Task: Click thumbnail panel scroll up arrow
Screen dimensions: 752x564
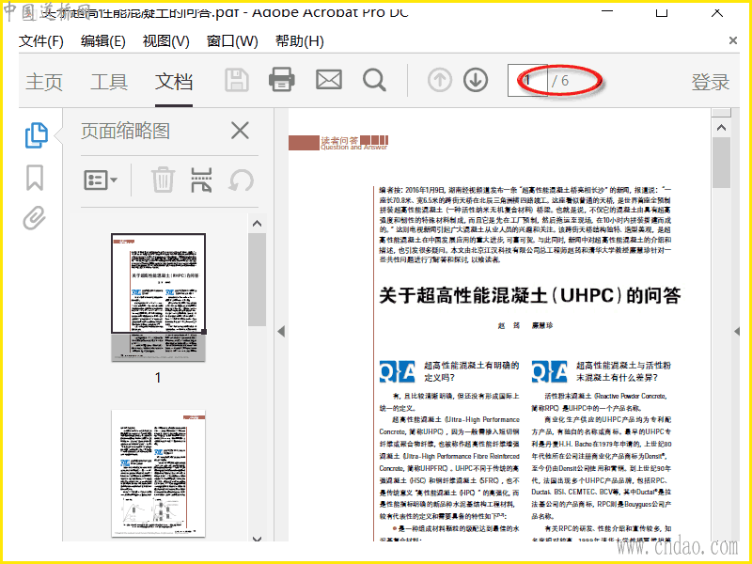Action: pyautogui.click(x=257, y=224)
